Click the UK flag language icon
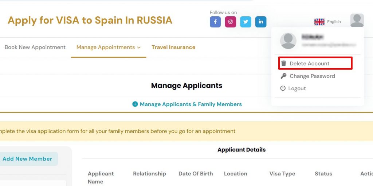The height and width of the screenshot is (186, 373). 319,22
